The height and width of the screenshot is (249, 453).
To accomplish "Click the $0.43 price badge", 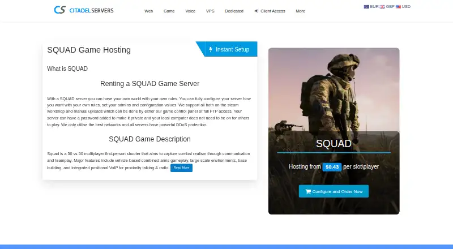I will (332, 167).
